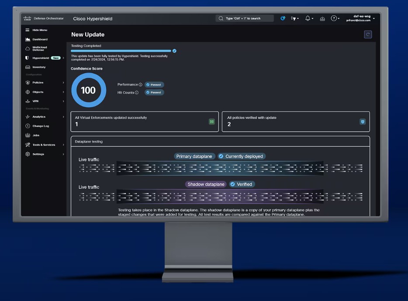
Task: Click the Shadow dataplane label
Action: click(206, 184)
